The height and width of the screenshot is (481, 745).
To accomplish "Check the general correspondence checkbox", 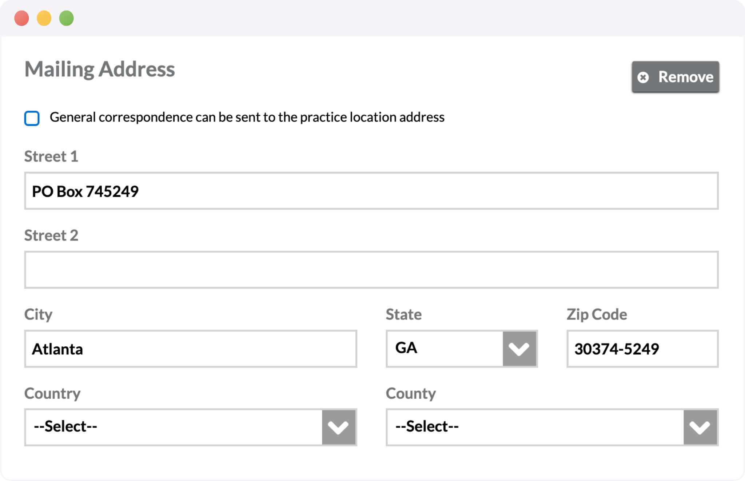I will [x=32, y=118].
